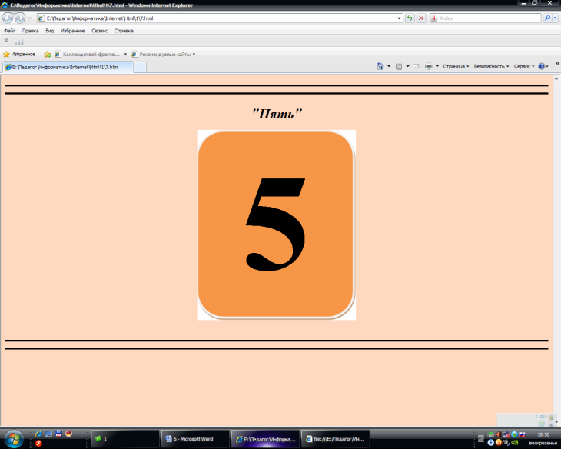Launch Internet Explorer from quick launch
561x449 pixels.
pyautogui.click(x=38, y=434)
